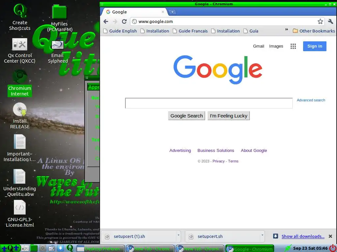The image size is (337, 252).
Task: Bookmark this page with the star icon
Action: (320, 21)
